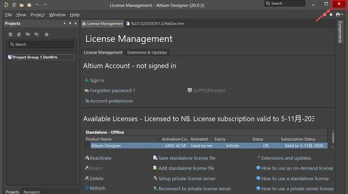
Task: Click the Sign in user icon
Action: tap(87, 80)
